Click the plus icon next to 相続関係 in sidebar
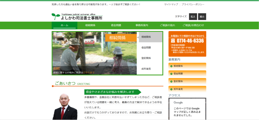This screenshot has width=259, height=120. (x=171, y=66)
